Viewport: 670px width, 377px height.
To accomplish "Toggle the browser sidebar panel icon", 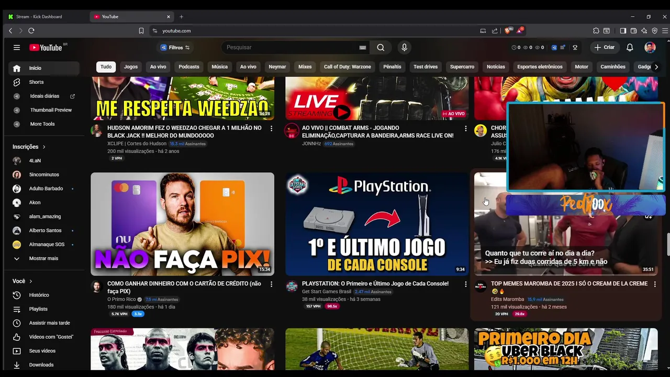I will coord(623,30).
